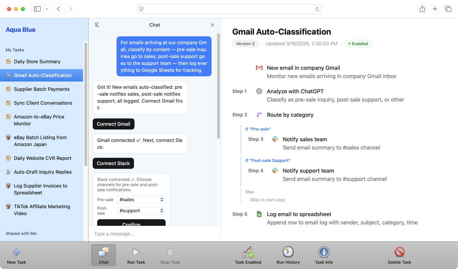Open the TikTok Affiliate Marketing Video task

coord(41,210)
